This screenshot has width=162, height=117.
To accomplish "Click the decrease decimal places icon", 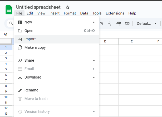I will point(110,23).
